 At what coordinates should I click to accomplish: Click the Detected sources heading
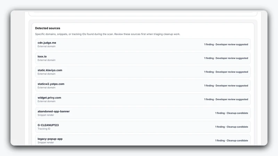click(x=48, y=28)
